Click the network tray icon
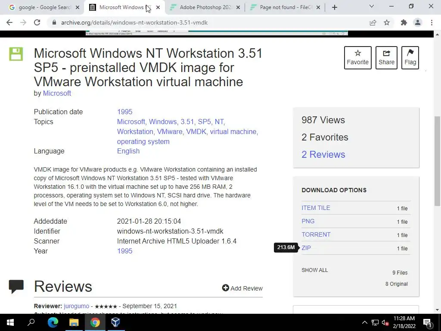Image resolution: width=441 pixels, height=331 pixels. (375, 322)
